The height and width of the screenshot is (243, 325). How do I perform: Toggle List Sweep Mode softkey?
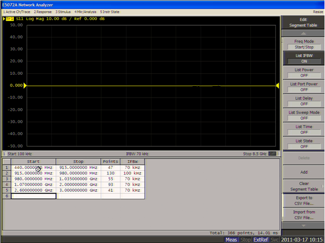[x=304, y=115]
